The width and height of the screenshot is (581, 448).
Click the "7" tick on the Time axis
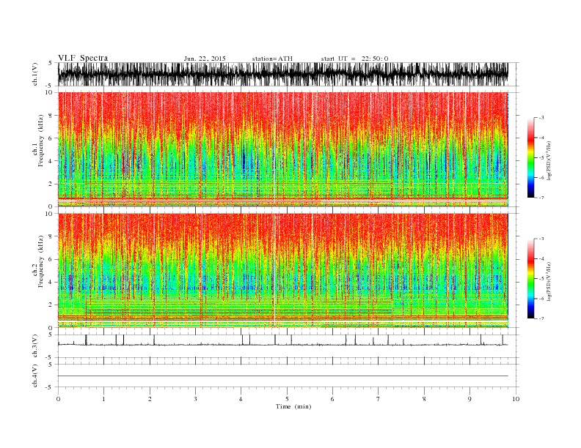pyautogui.click(x=378, y=399)
